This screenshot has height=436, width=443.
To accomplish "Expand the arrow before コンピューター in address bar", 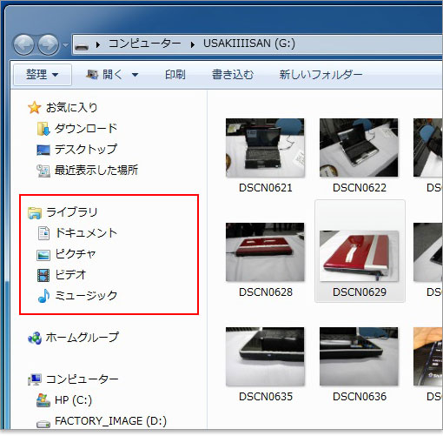I will (x=98, y=45).
